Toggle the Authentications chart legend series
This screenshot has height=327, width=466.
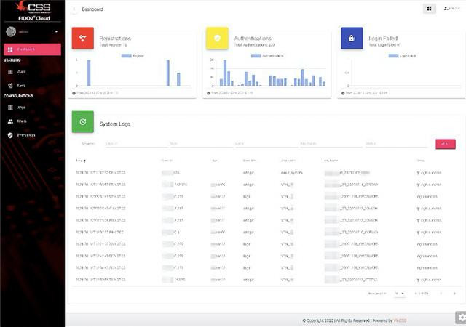pos(266,55)
